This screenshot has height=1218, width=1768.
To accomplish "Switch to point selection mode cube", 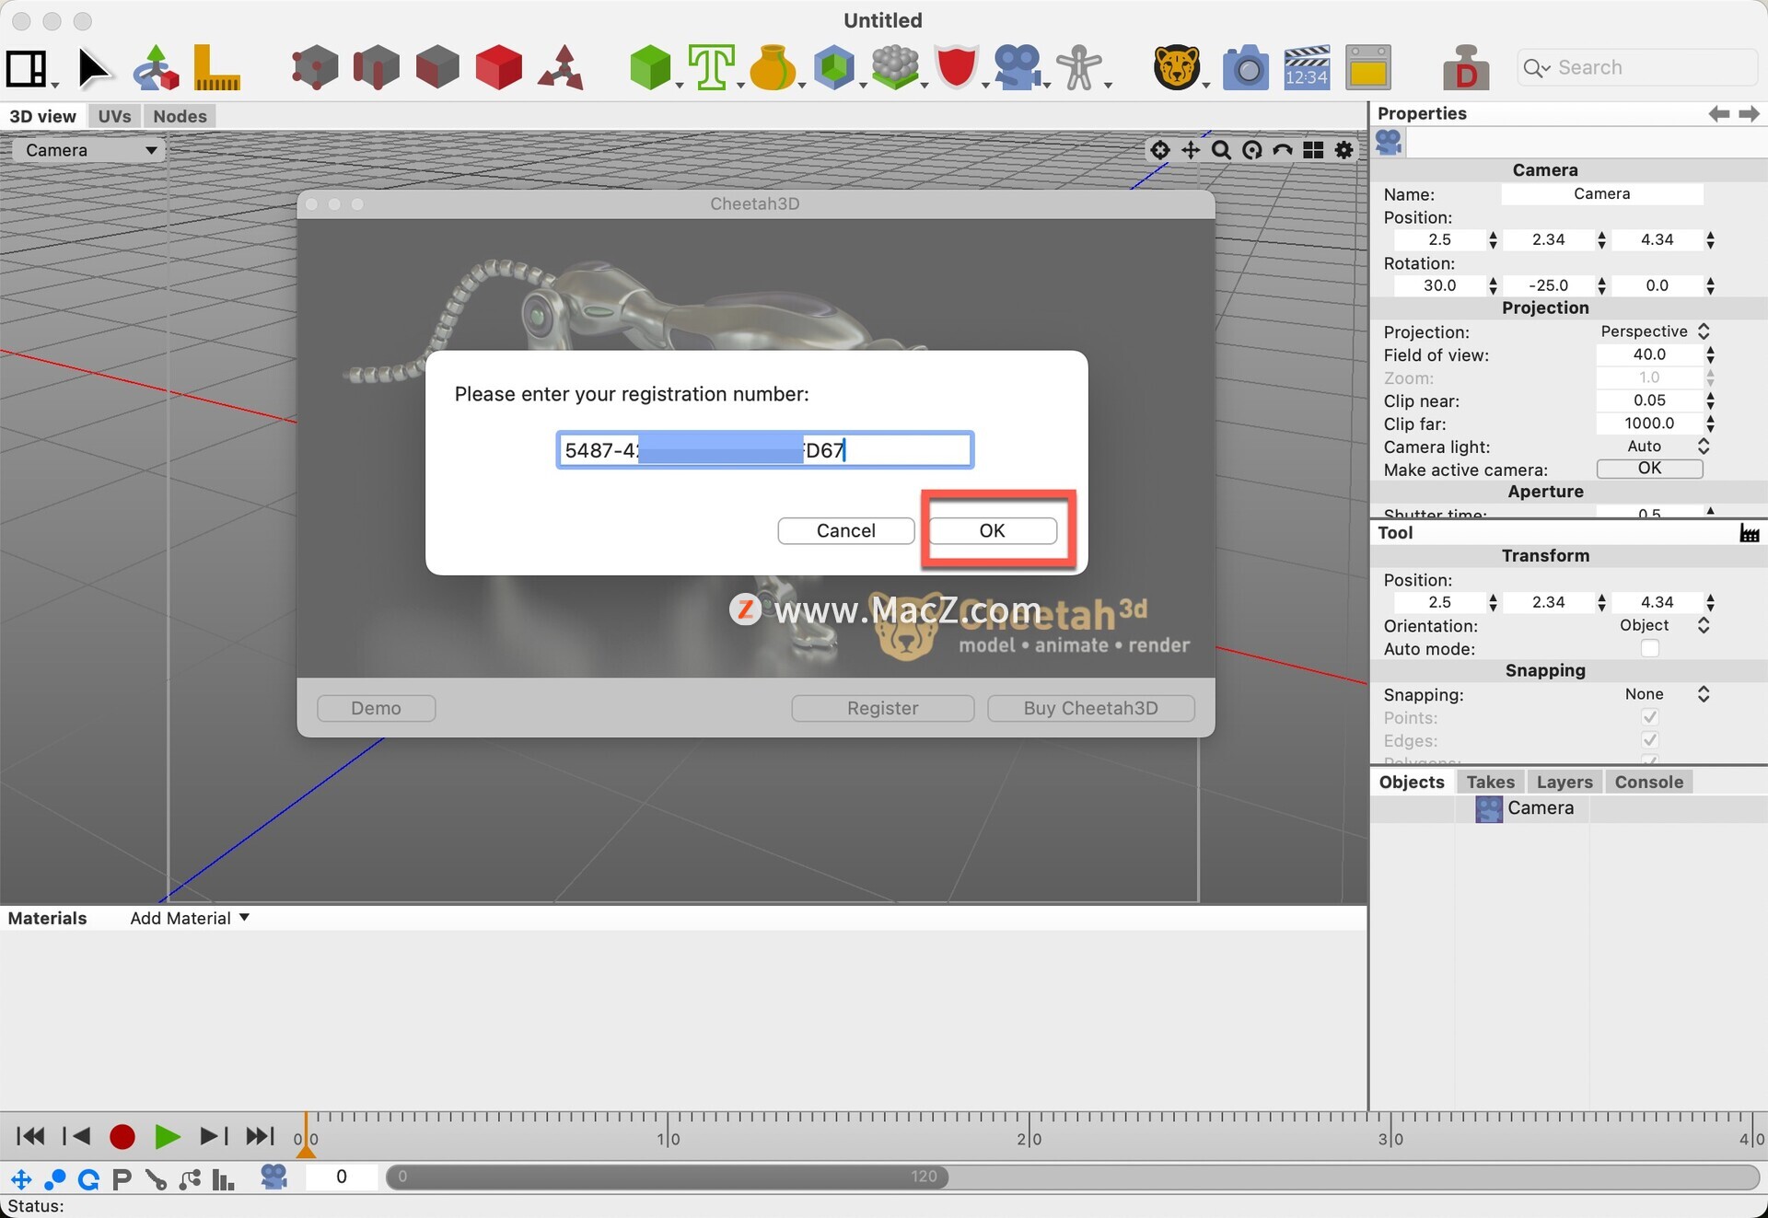I will (x=314, y=68).
